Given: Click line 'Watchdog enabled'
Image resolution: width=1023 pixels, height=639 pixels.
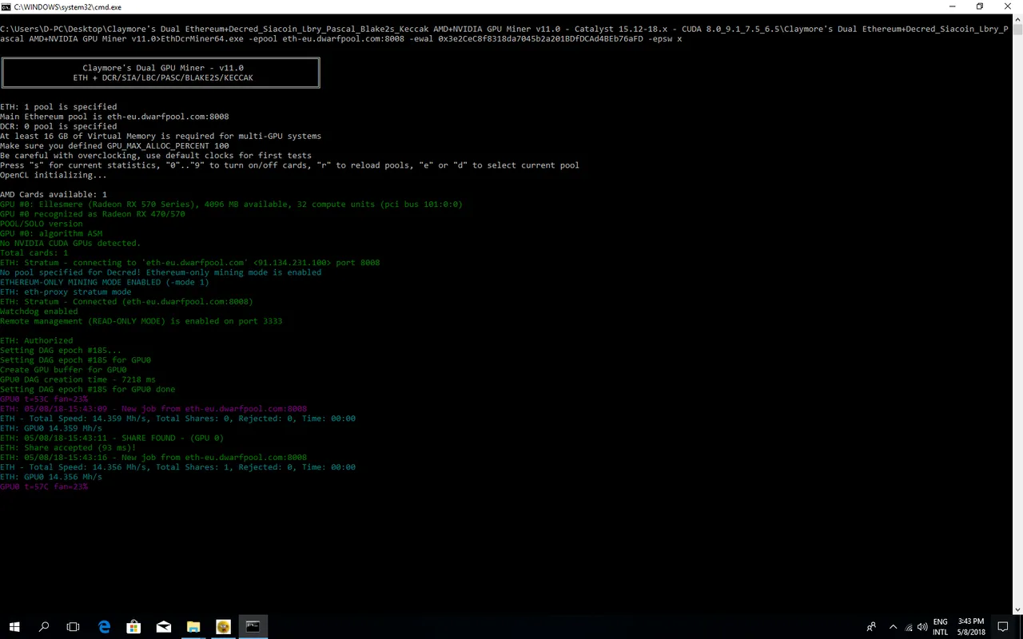Looking at the screenshot, I should pyautogui.click(x=39, y=312).
